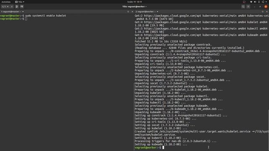Click 'Unpacking kubectl (1.18.2-00)' line
This screenshot has width=269, height=151.
pyautogui.click(x=160, y=102)
